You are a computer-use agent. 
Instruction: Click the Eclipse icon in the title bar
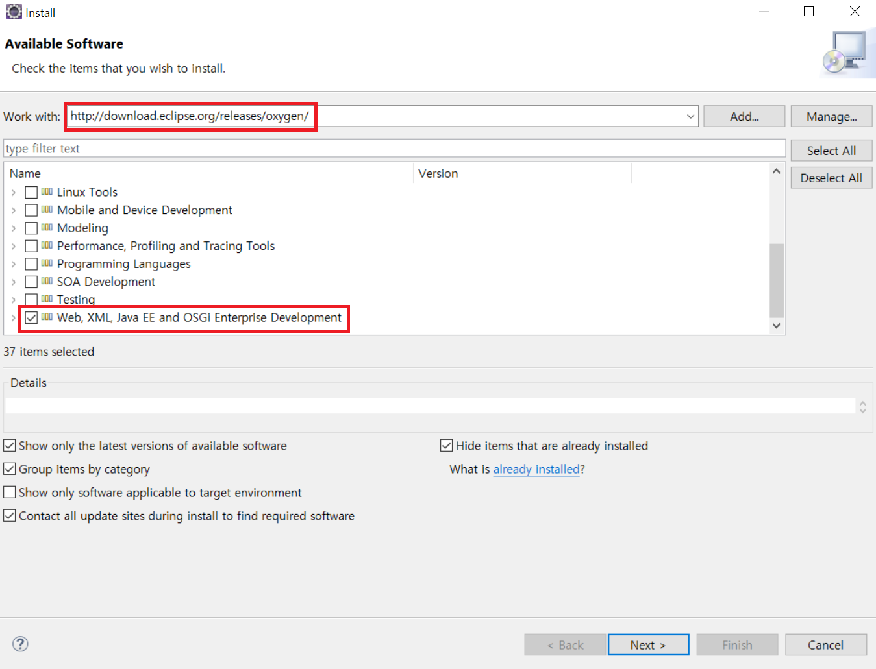14,12
